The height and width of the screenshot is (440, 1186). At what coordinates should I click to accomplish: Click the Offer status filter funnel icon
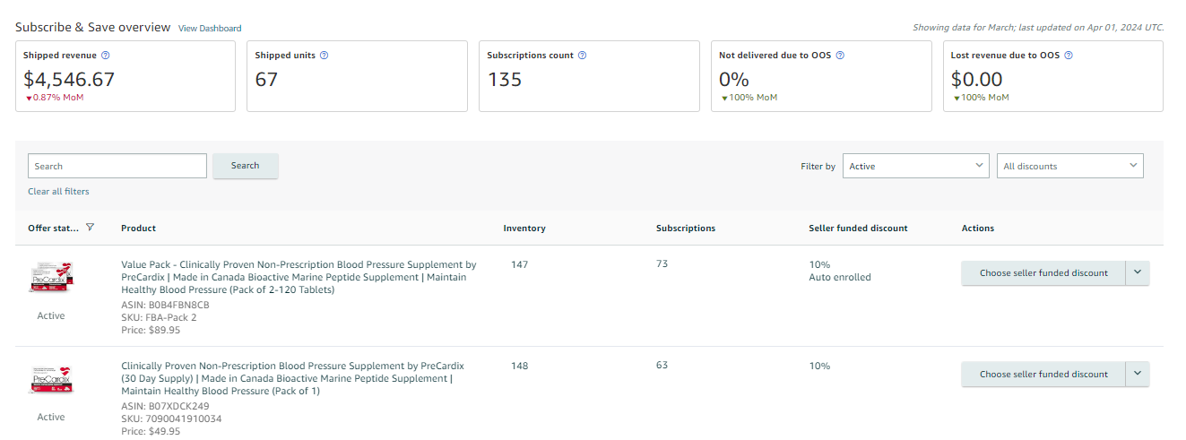(90, 228)
